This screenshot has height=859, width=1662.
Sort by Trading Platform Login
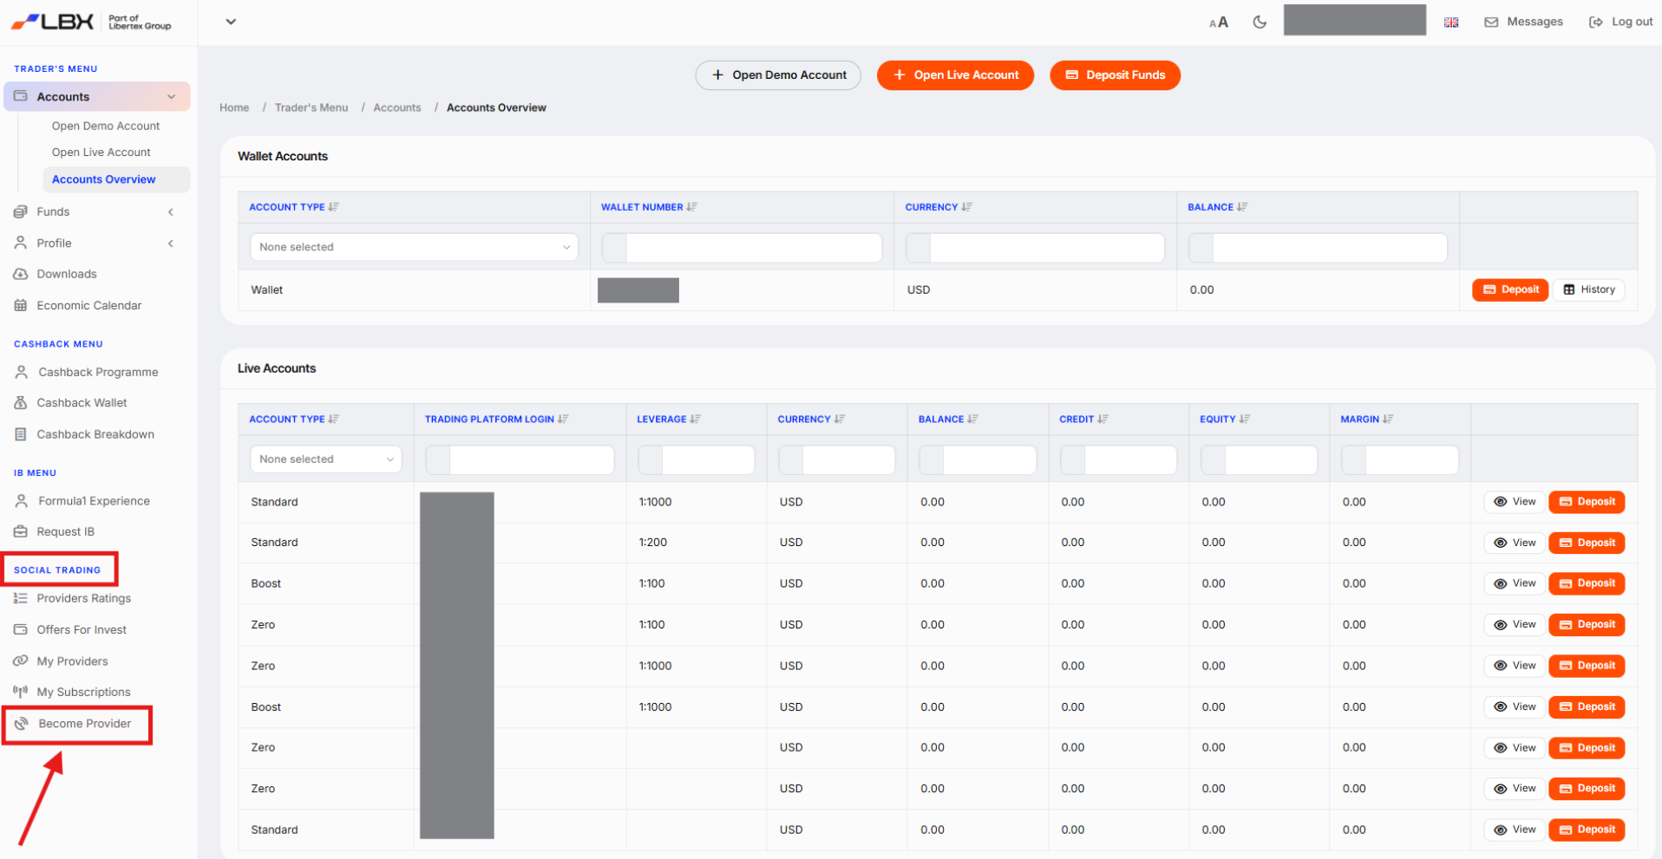[496, 420]
